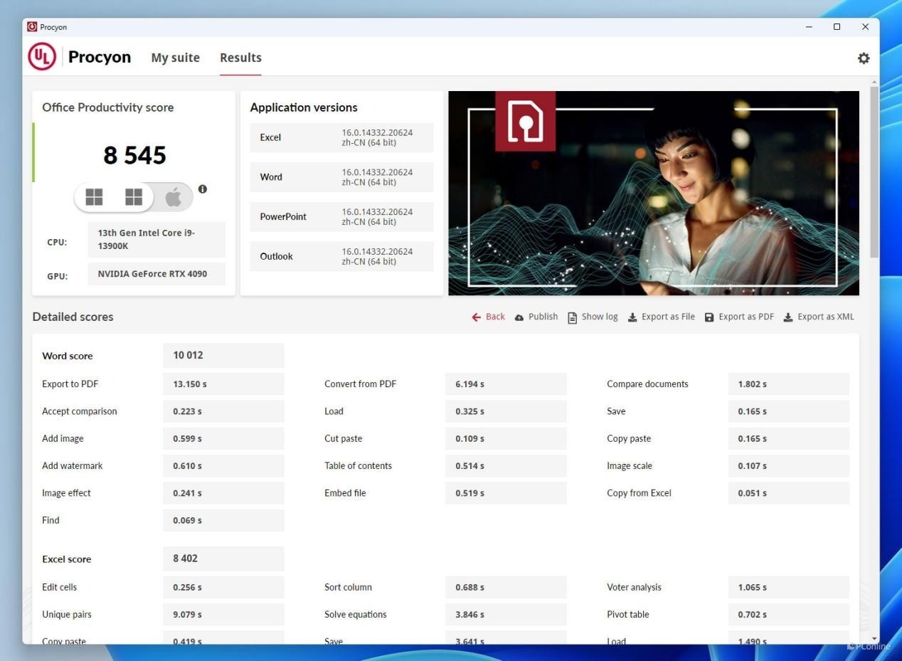The width and height of the screenshot is (902, 661).
Task: Click the info icon beside the platform toggle
Action: click(x=203, y=189)
